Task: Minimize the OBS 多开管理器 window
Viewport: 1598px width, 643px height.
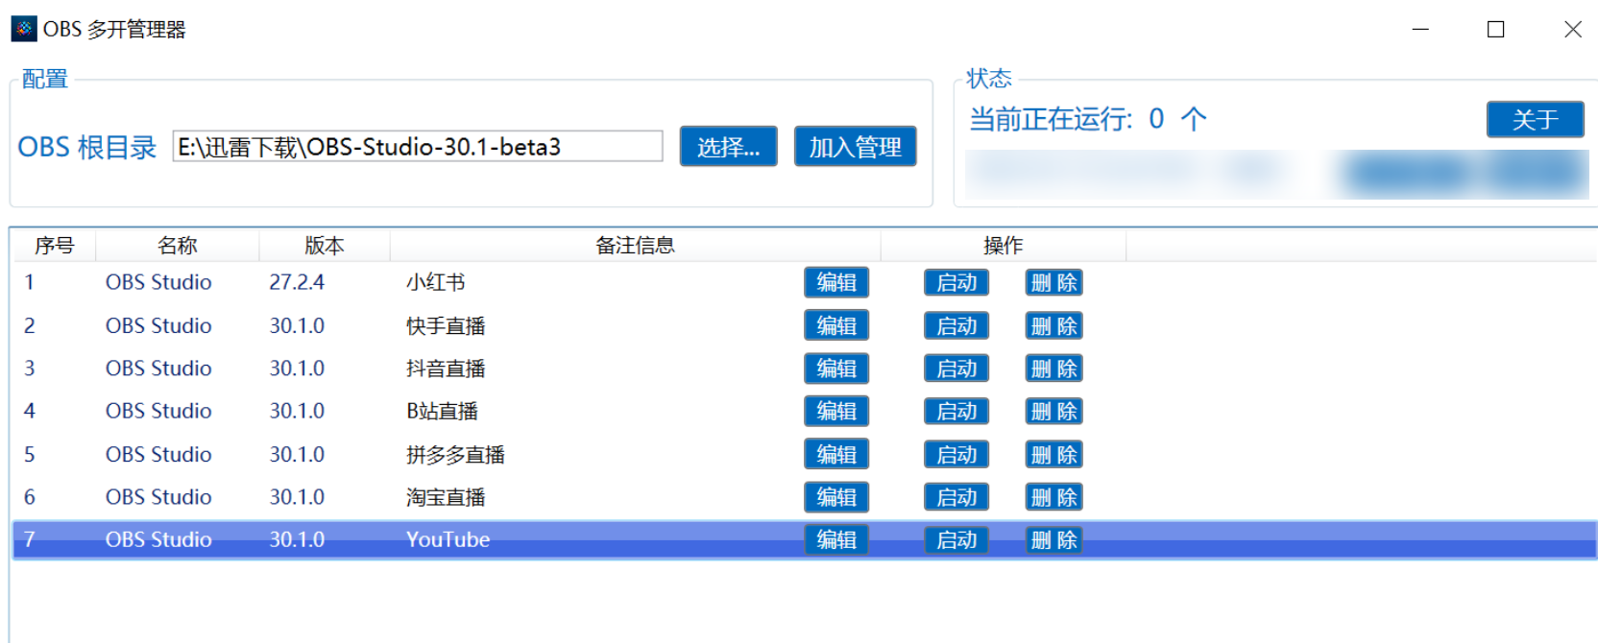Action: [1420, 29]
